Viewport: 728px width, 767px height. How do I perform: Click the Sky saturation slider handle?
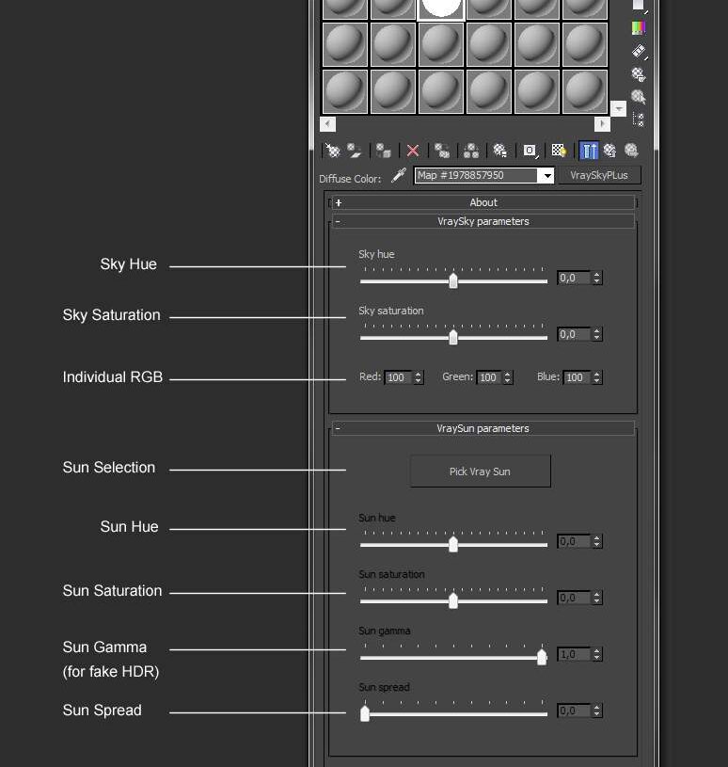click(453, 337)
